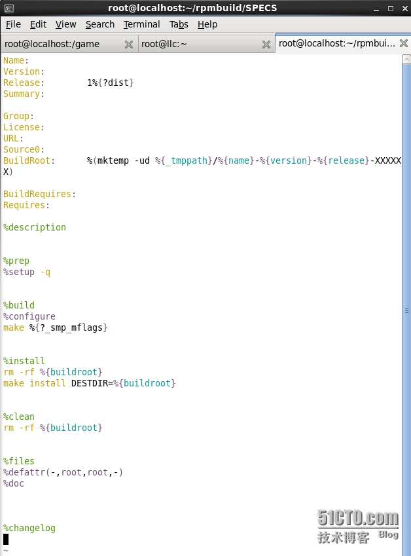The width and height of the screenshot is (411, 556).
Task: Click the 'Release:' label
Action: (24, 83)
